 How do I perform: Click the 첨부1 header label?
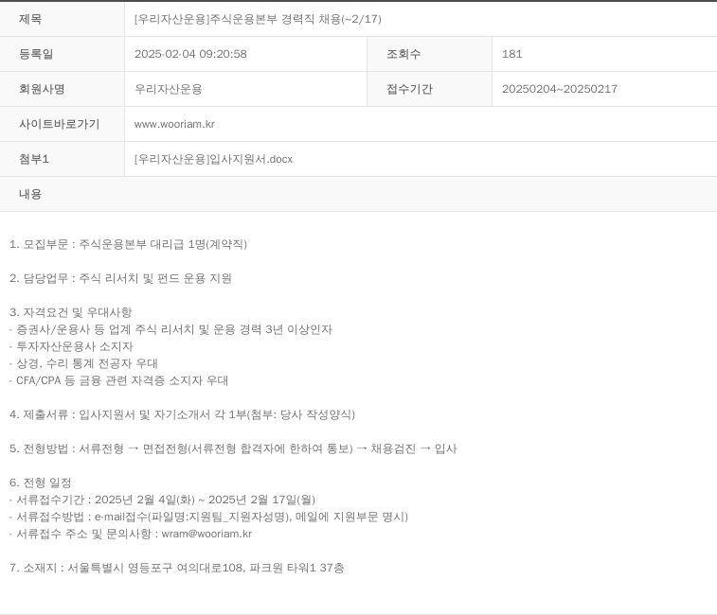pos(33,159)
